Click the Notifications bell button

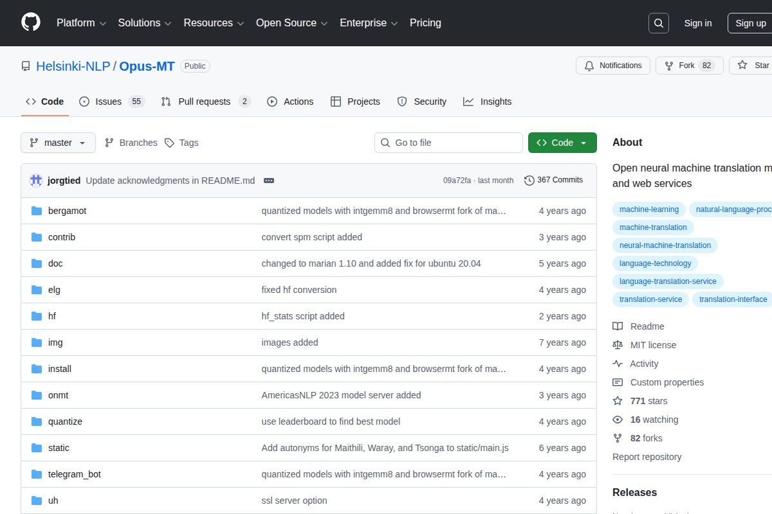coord(612,66)
